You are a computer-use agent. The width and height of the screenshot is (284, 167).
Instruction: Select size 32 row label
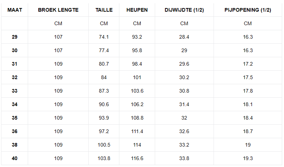15,77
